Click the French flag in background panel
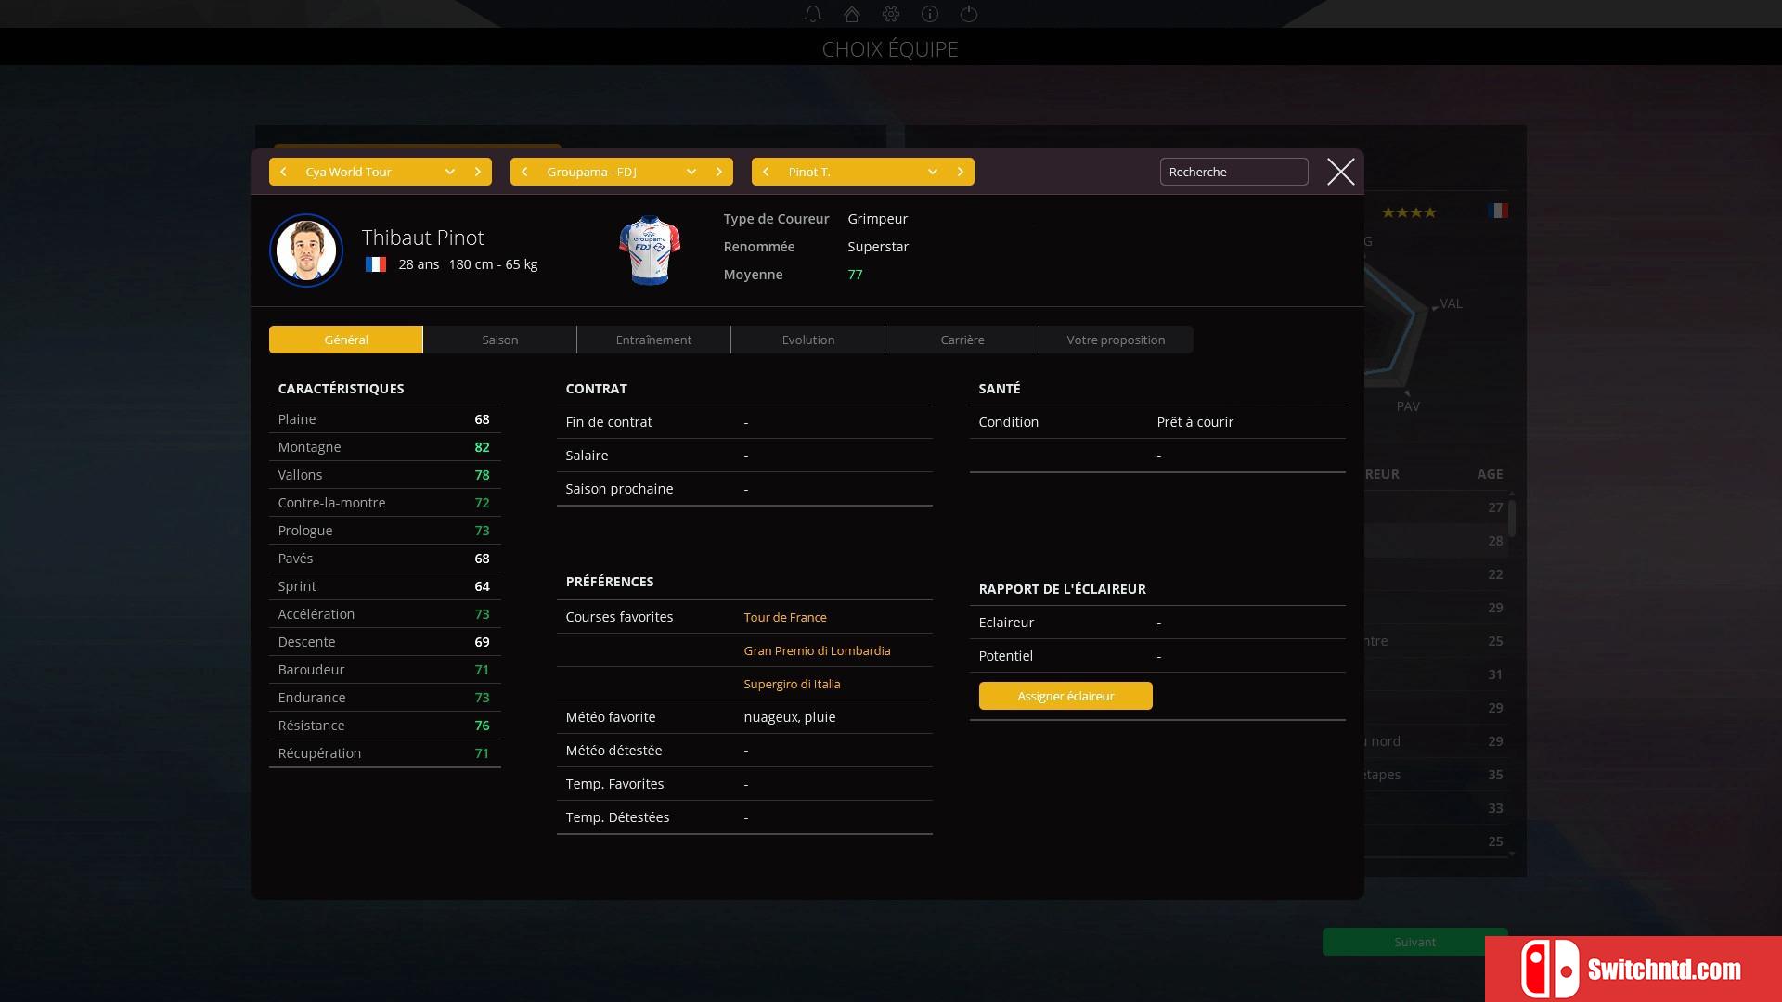 pos(1497,211)
